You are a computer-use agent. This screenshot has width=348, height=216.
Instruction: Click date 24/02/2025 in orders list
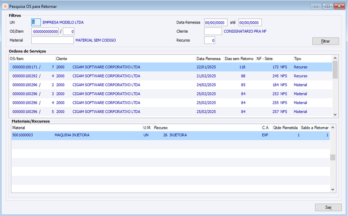pyautogui.click(x=206, y=85)
